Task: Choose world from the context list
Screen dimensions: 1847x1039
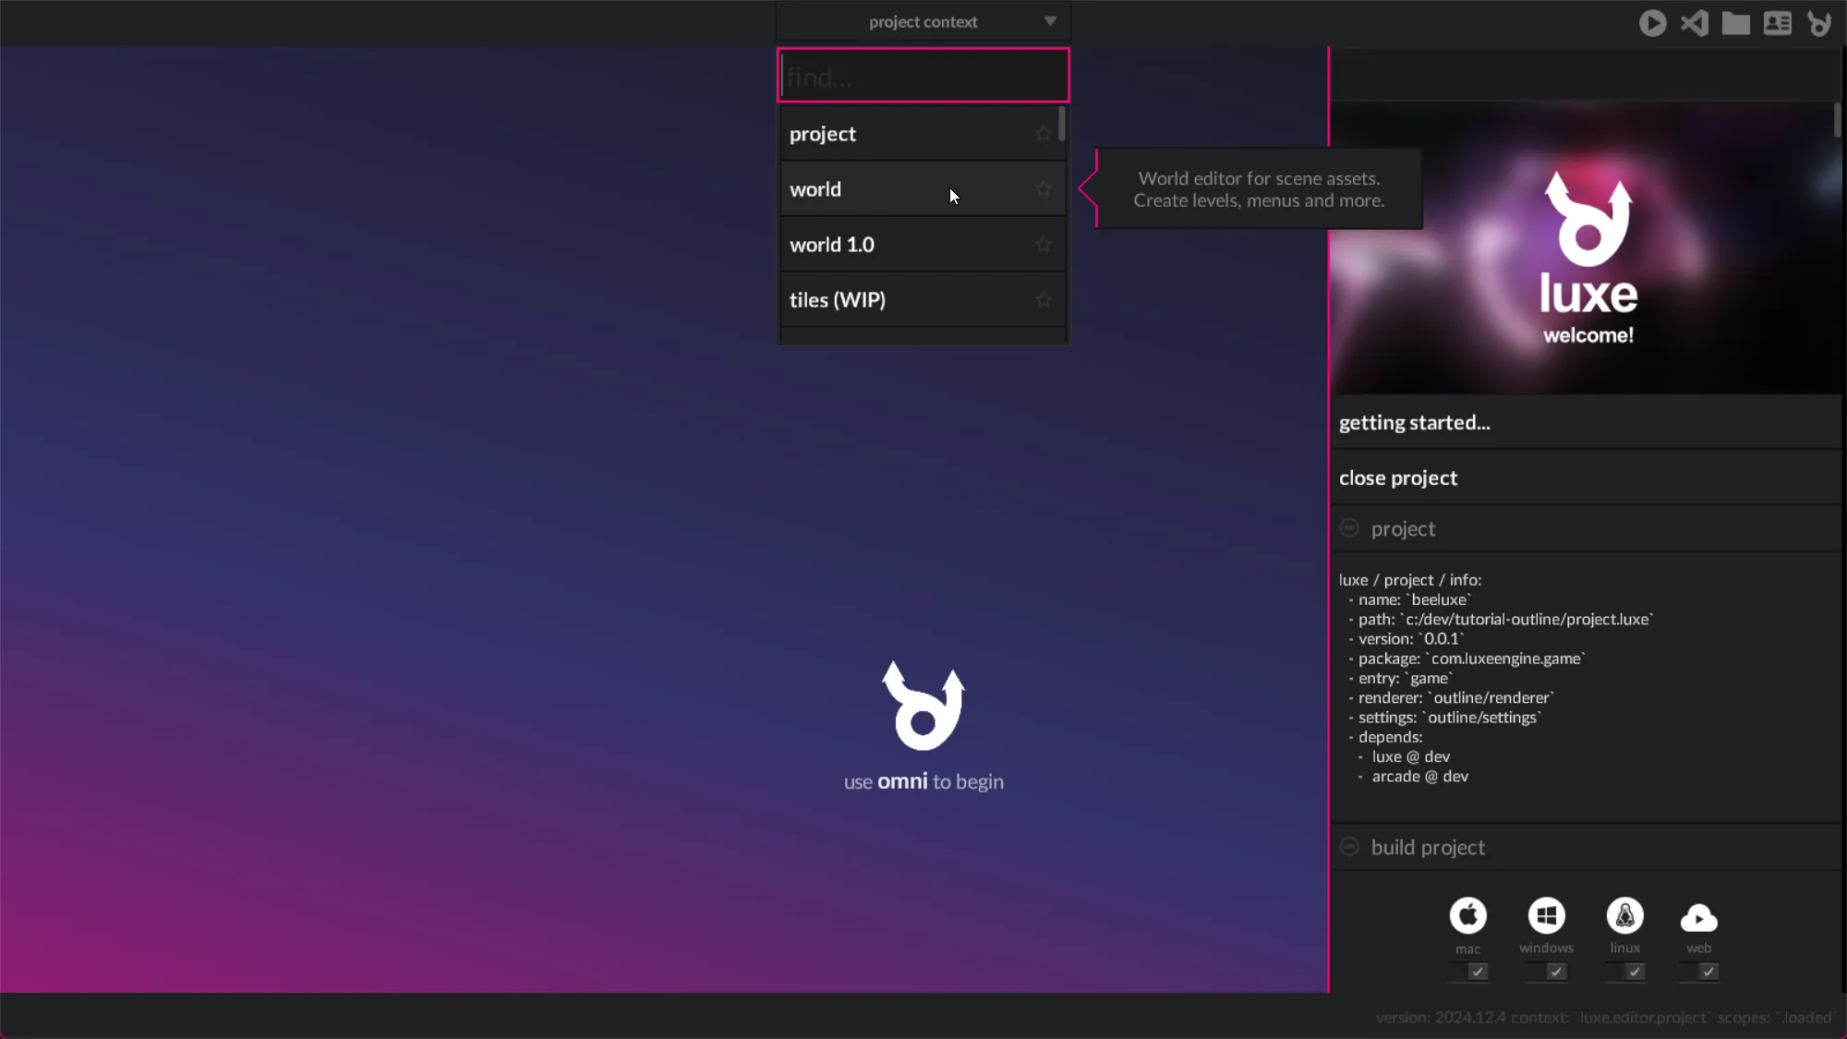Action: [815, 189]
